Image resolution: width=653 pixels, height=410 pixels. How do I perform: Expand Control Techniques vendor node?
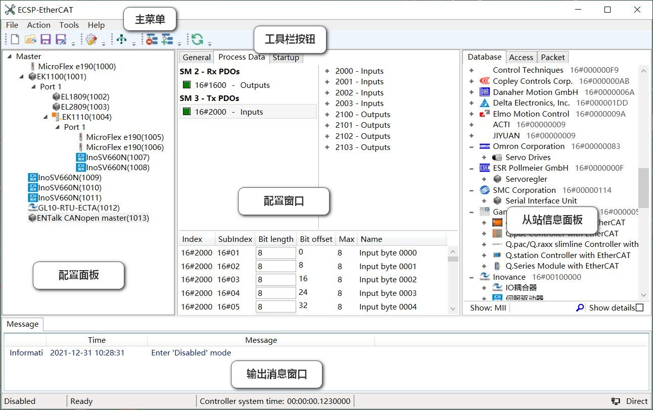coord(472,70)
